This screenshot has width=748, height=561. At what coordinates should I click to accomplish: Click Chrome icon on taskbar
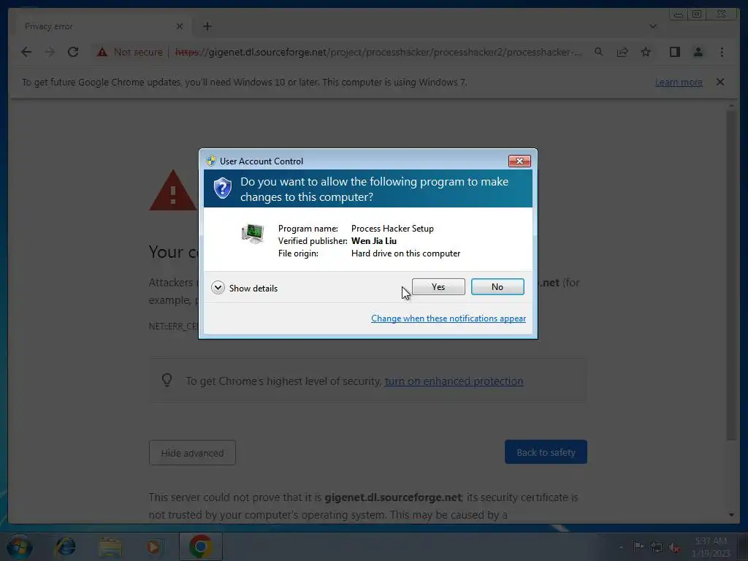tap(201, 546)
